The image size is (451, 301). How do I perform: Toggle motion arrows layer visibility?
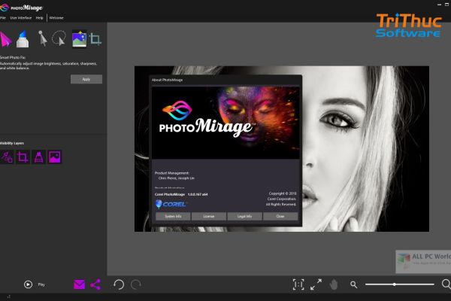click(7, 157)
